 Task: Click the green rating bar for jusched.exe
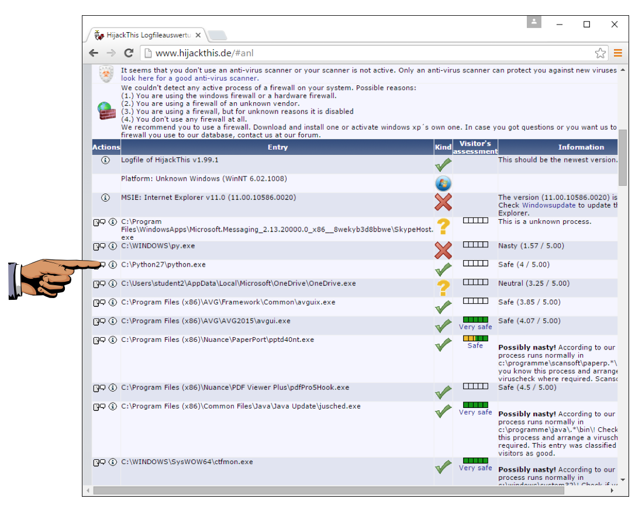click(x=475, y=405)
